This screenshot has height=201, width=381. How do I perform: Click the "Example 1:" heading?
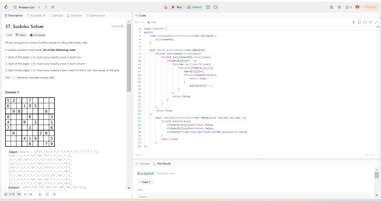click(12, 92)
